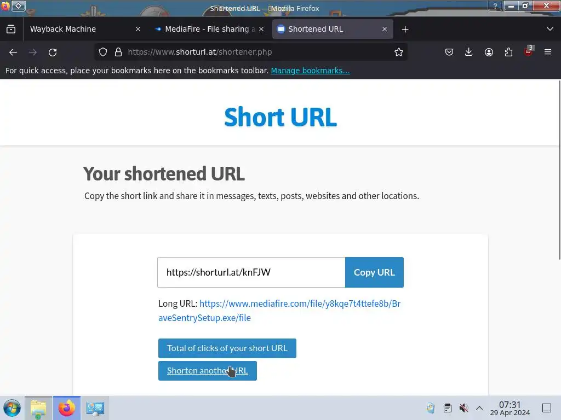This screenshot has width=561, height=420.
Task: Click the window help button in title bar
Action: click(495, 5)
